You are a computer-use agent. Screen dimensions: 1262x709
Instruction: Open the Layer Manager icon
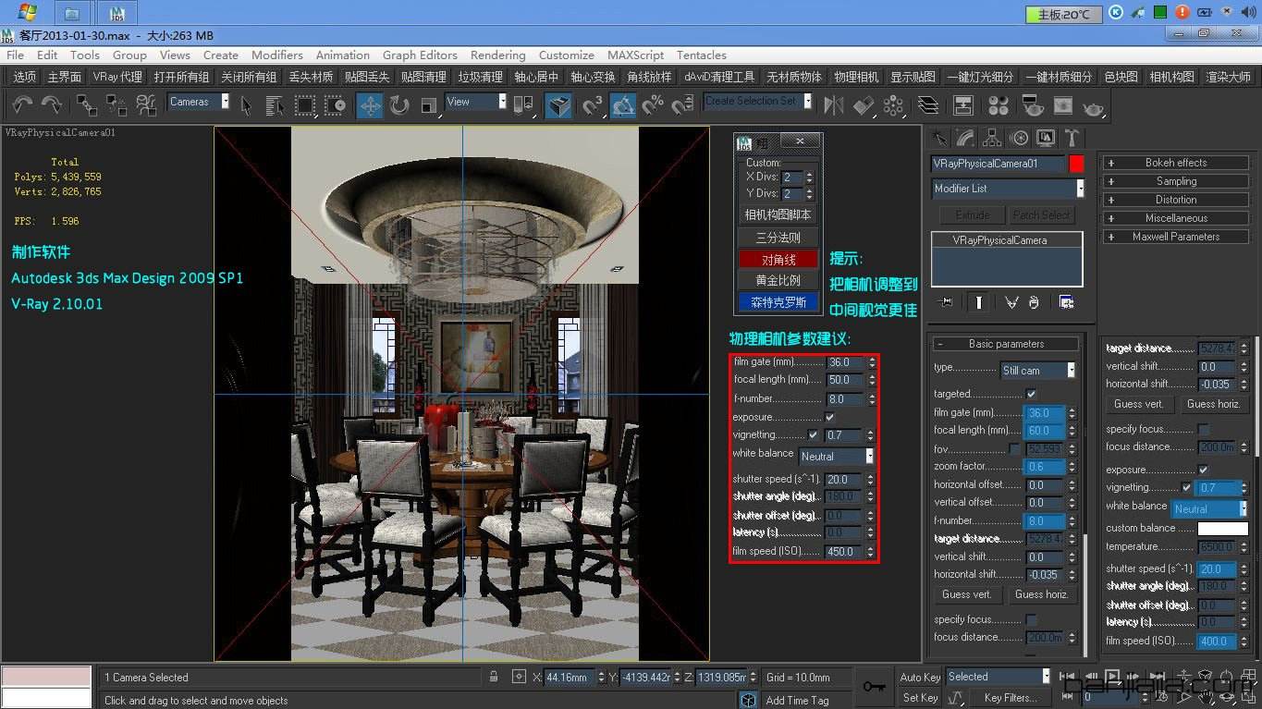[927, 105]
